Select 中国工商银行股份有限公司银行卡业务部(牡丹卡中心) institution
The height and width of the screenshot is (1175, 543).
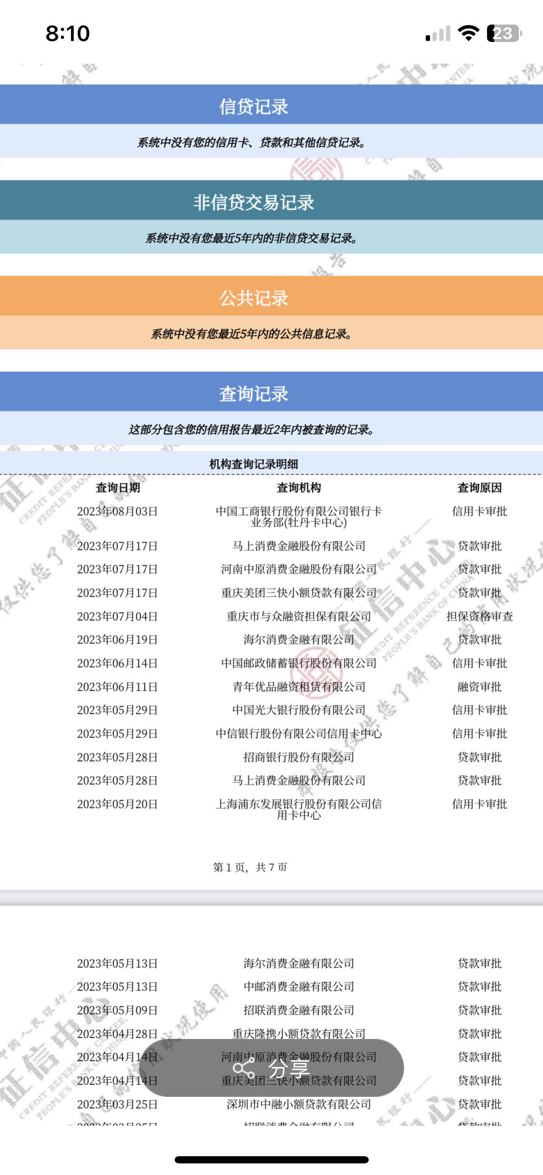[x=299, y=517]
